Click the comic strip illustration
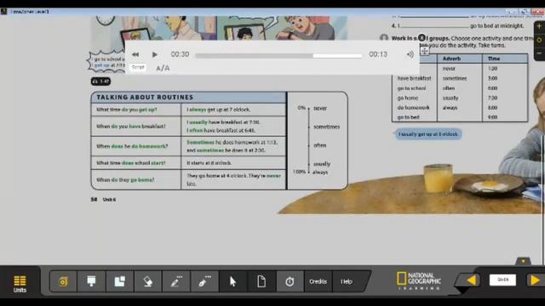 tap(219, 28)
